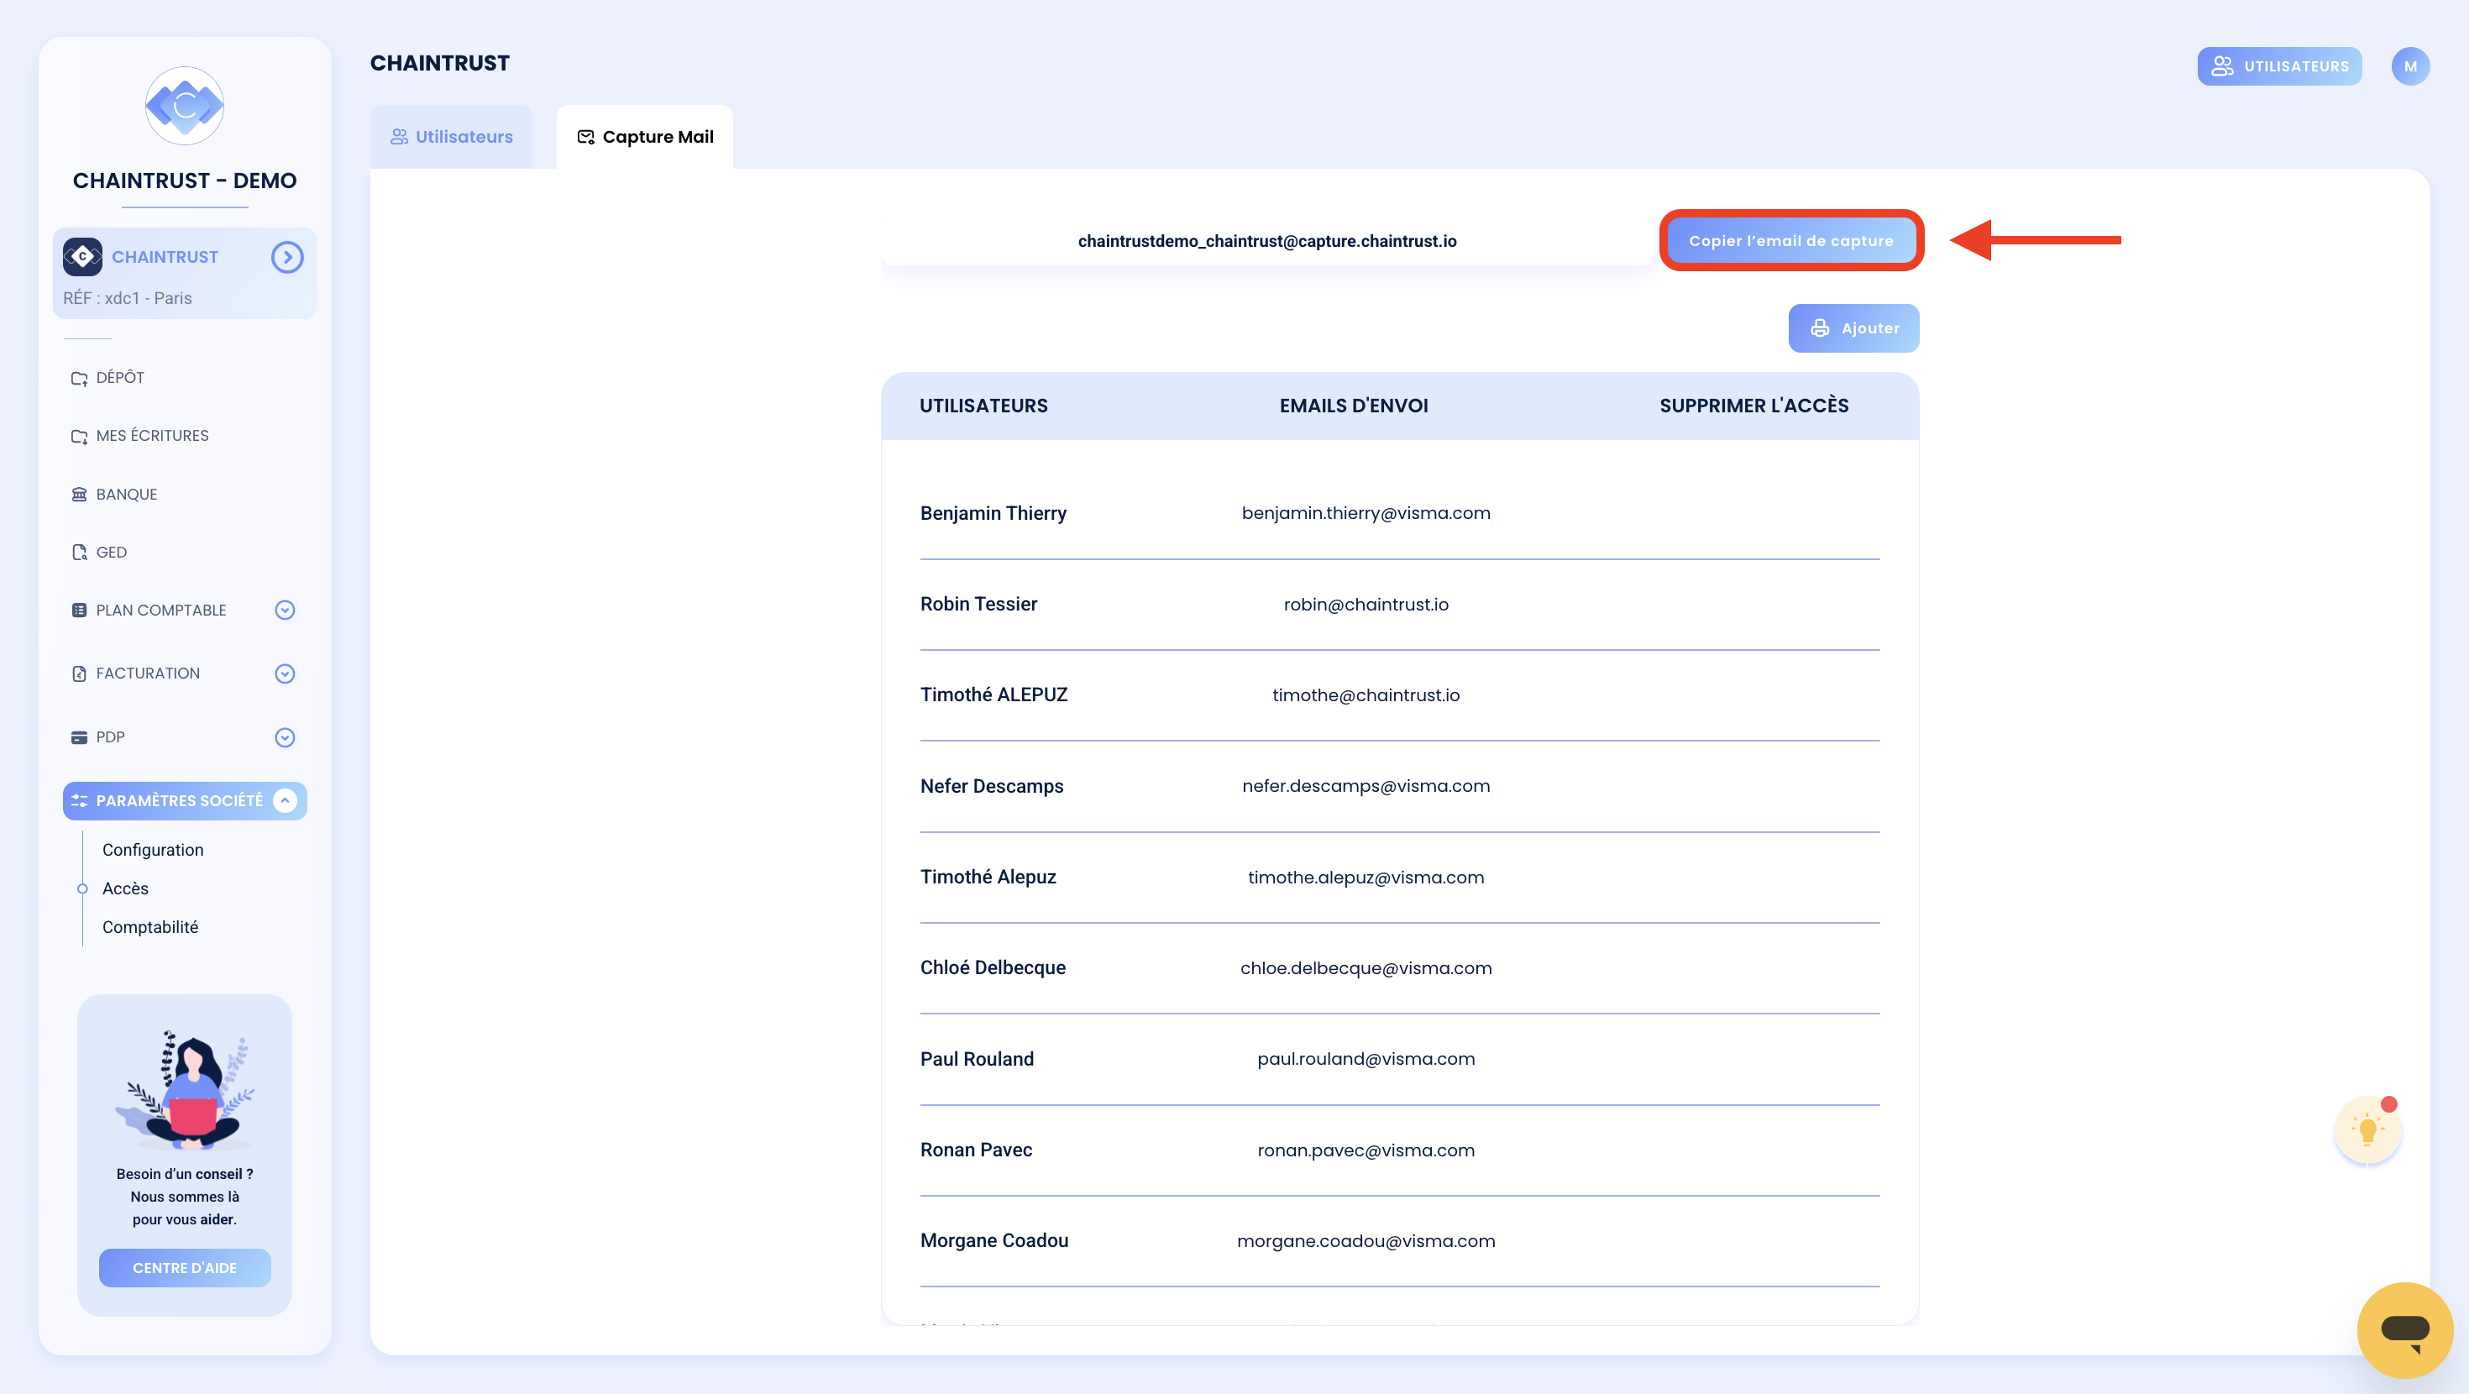The image size is (2469, 1394).
Task: Switch to the Utilisateurs tab
Action: click(452, 137)
